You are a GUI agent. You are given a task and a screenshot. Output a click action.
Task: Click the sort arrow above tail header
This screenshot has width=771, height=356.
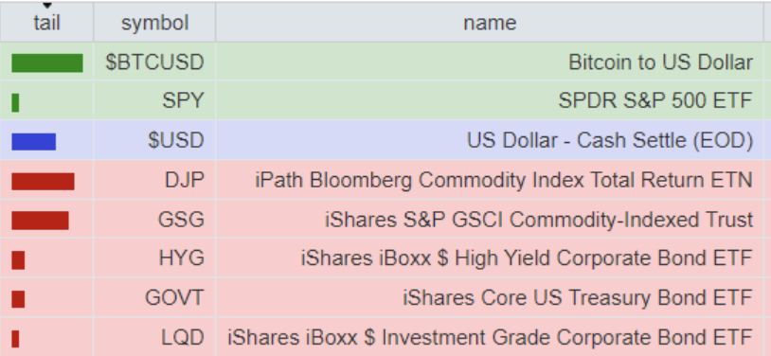46,6
